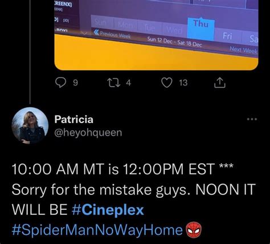Open Patricia's profile picture

pos(30,125)
